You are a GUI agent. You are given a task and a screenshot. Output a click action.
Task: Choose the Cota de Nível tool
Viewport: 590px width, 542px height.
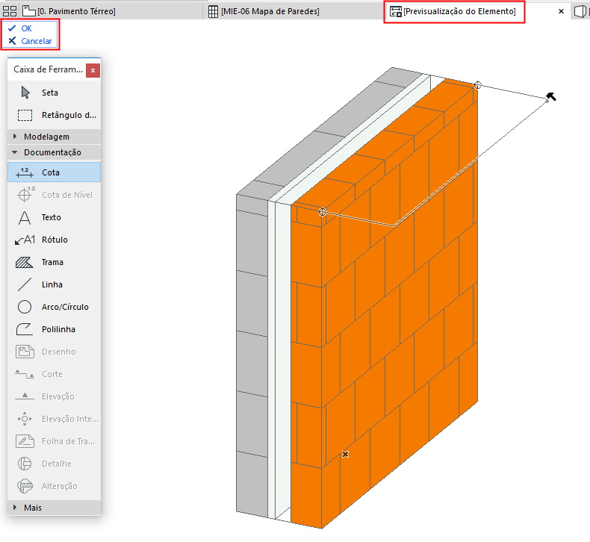click(x=54, y=195)
